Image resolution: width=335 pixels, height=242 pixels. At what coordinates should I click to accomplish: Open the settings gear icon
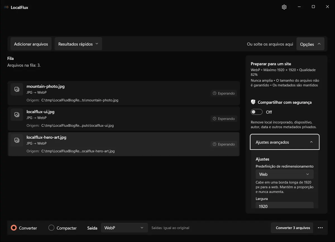point(284,7)
